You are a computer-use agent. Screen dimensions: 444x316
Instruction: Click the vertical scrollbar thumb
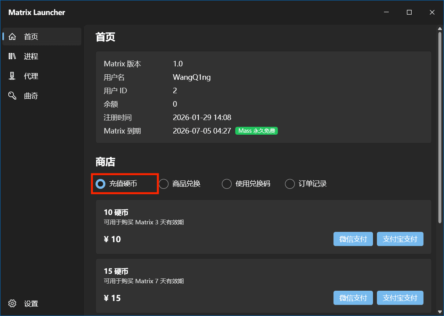click(x=440, y=128)
